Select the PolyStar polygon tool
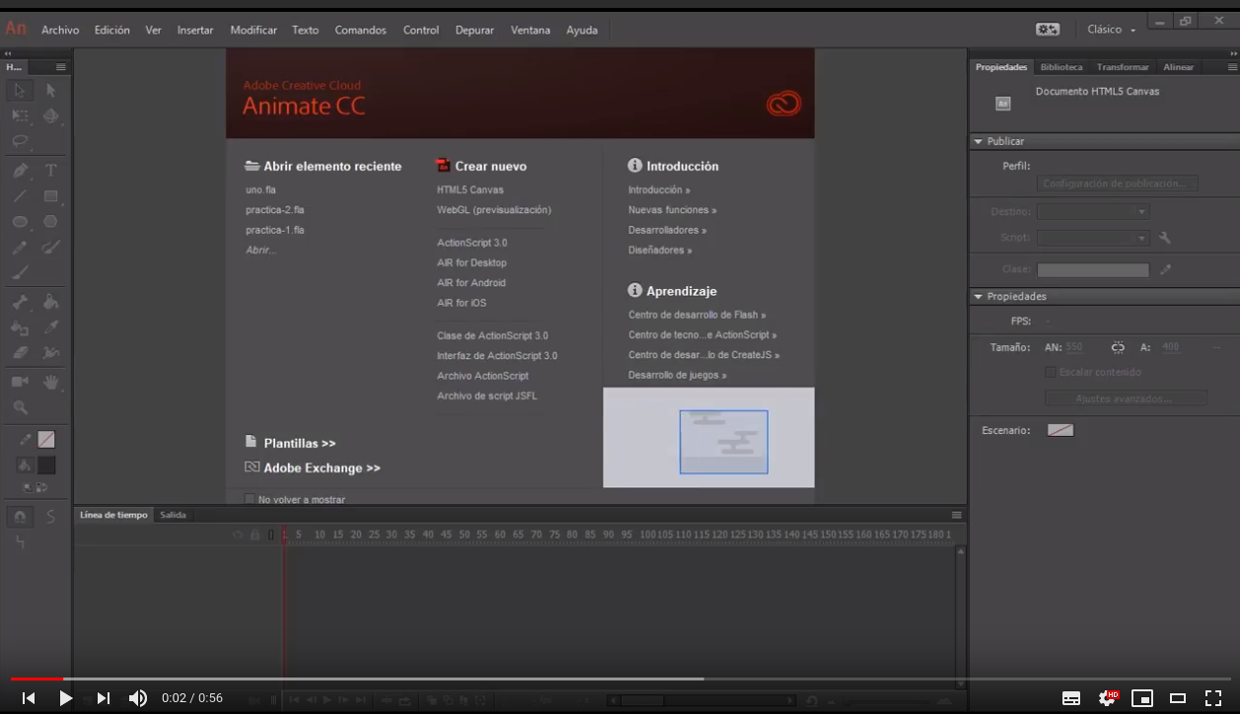1240x714 pixels. pyautogui.click(x=50, y=222)
